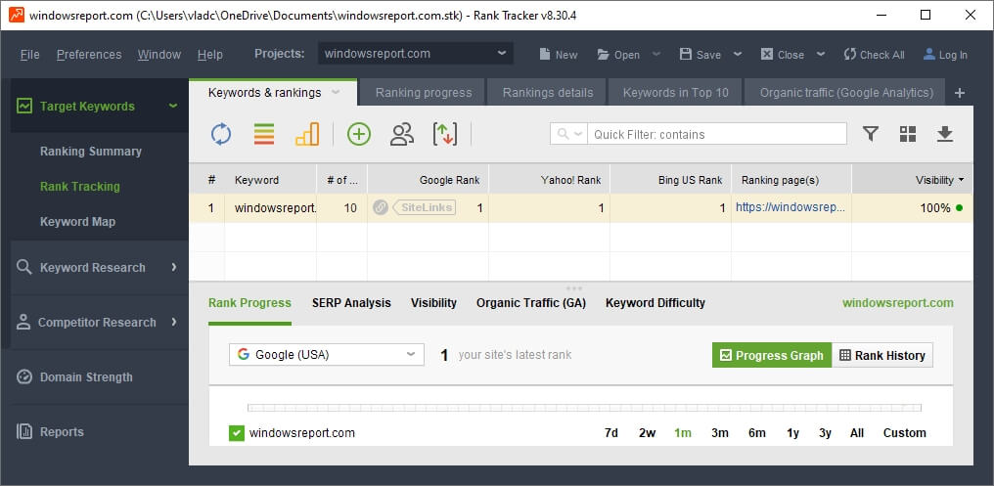This screenshot has width=994, height=486.
Task: Open the Keyword Difficulty tab
Action: click(655, 303)
